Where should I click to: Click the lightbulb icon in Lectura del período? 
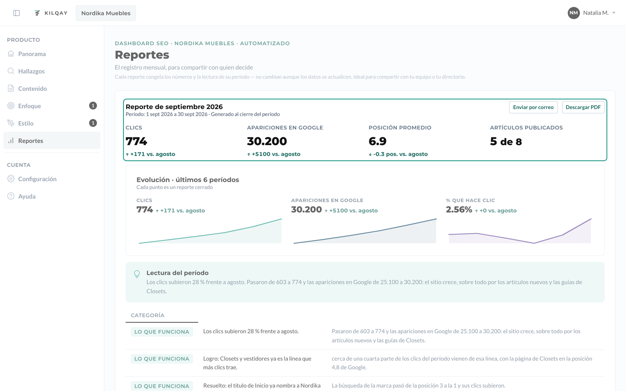click(137, 274)
